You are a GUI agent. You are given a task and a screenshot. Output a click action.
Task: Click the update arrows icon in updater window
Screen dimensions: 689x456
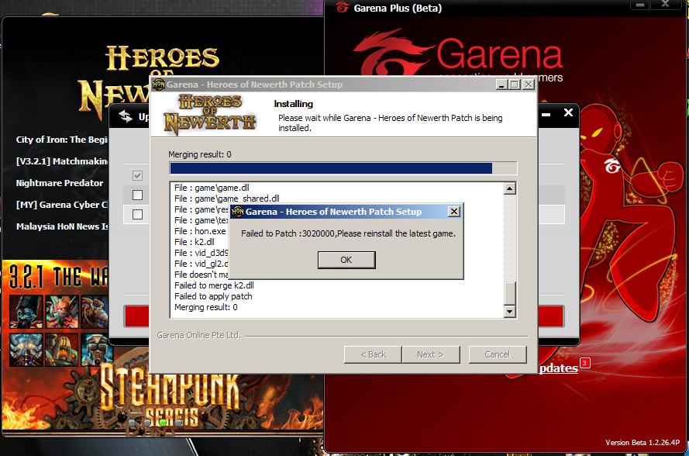(x=126, y=116)
